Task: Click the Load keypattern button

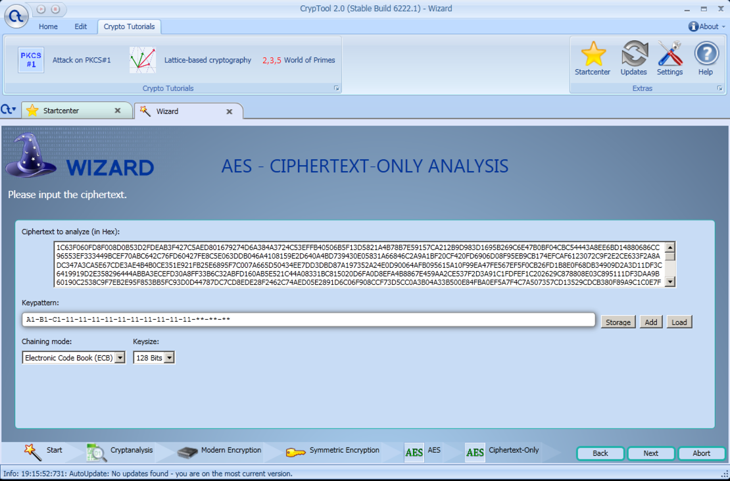Action: [x=679, y=322]
